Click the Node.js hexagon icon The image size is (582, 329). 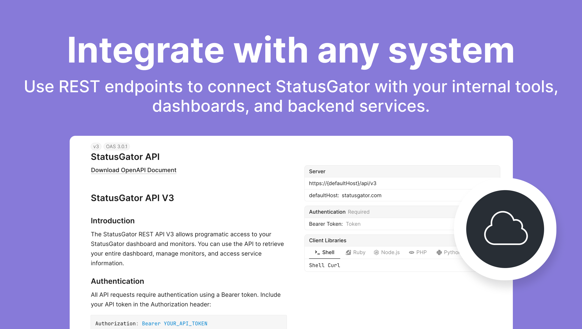point(376,252)
